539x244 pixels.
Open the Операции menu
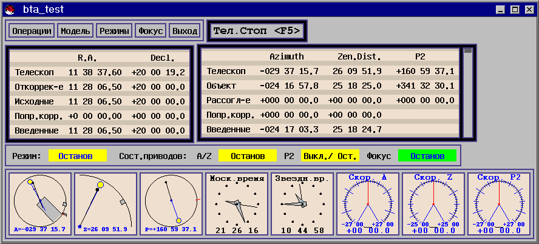[x=32, y=31]
